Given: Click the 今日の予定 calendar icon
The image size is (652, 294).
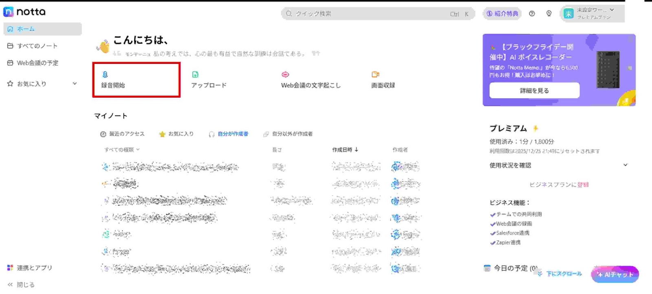Looking at the screenshot, I should [487, 268].
